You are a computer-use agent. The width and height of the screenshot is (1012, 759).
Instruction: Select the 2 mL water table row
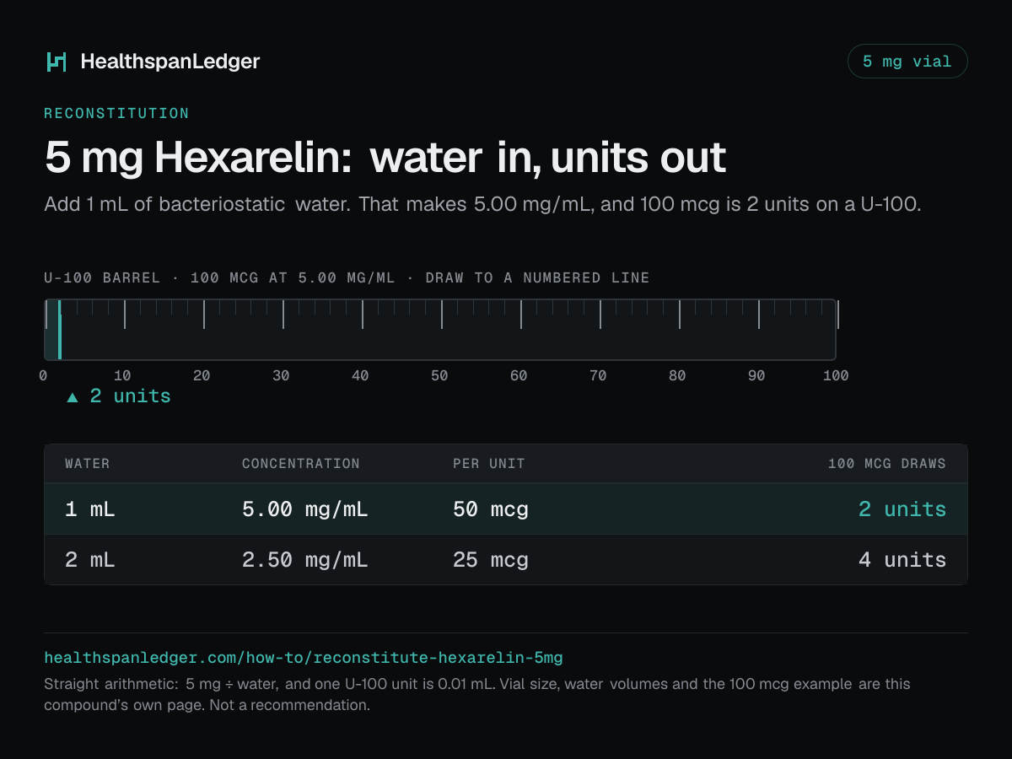[506, 559]
